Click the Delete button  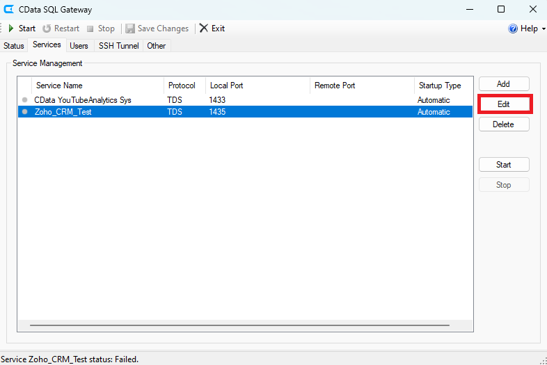504,124
